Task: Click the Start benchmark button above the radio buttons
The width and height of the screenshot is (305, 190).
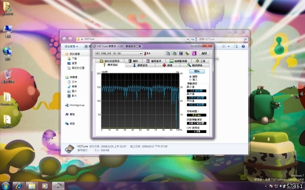Action: point(197,71)
